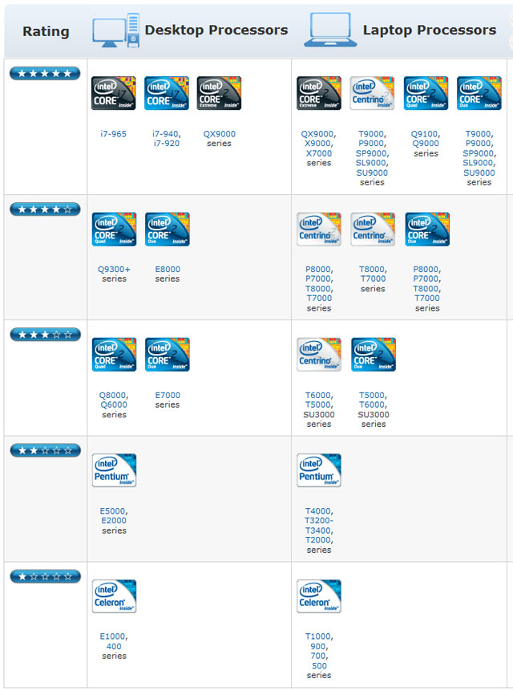Viewport: 513px width, 691px height.
Task: Open the i7-965 processor link
Action: [114, 133]
